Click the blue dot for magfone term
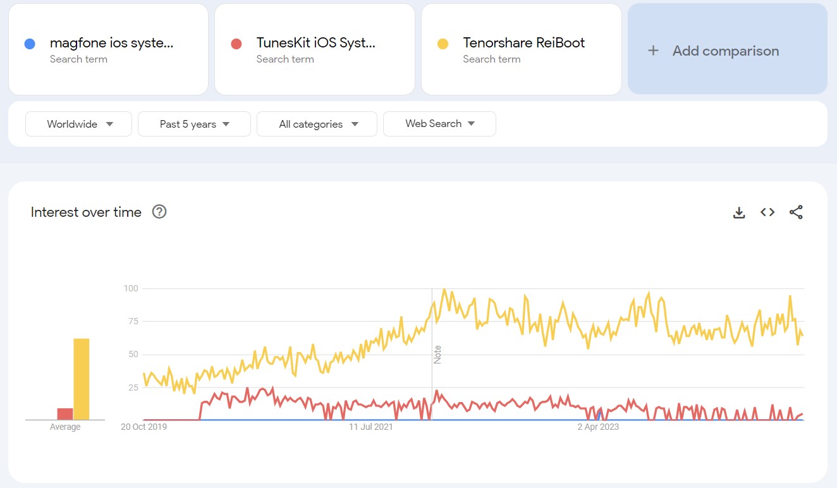Viewport: 837px width, 488px height. click(x=29, y=44)
